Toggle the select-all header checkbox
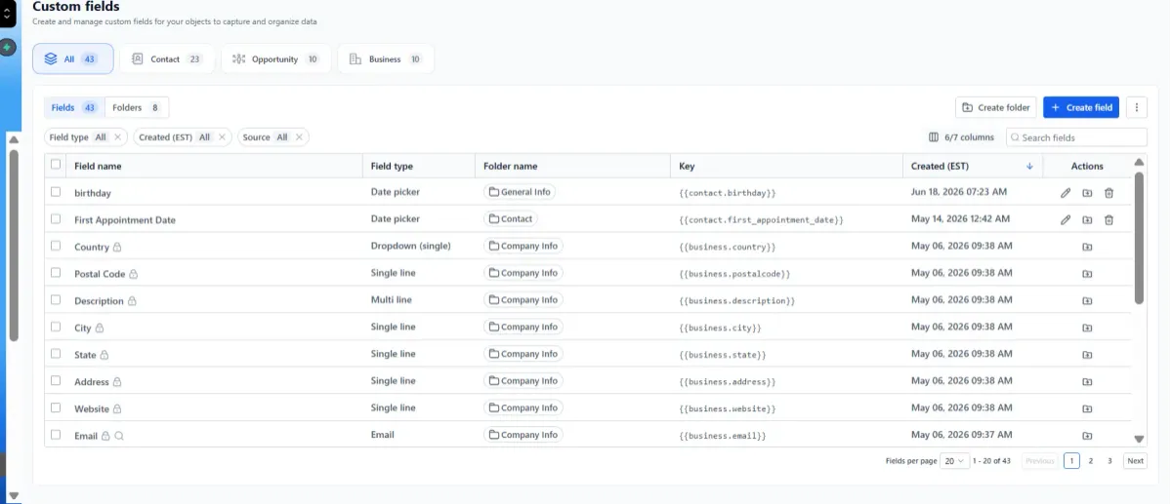1172x504 pixels. pyautogui.click(x=56, y=165)
